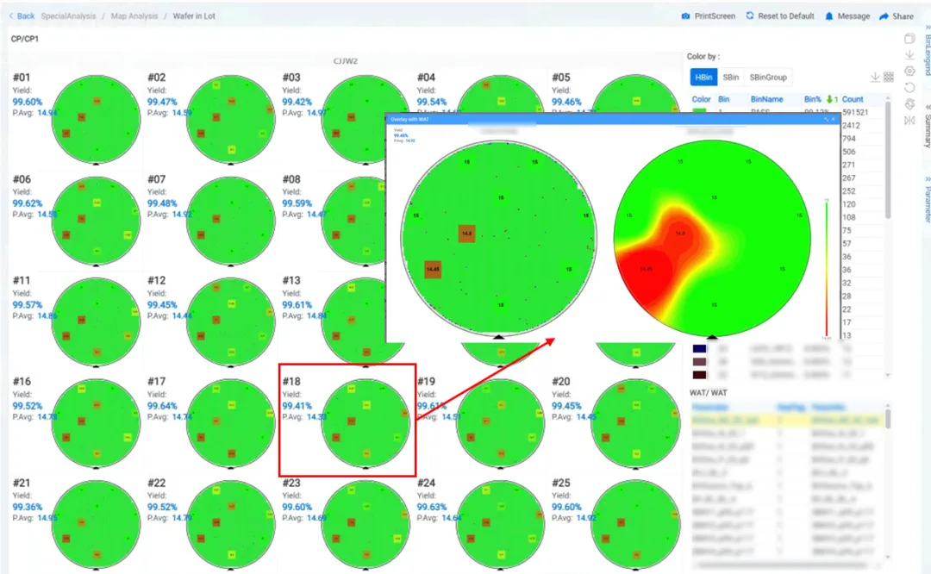Screen dimensions: 931x574
Task: Select HBin color-by option
Action: pos(703,78)
